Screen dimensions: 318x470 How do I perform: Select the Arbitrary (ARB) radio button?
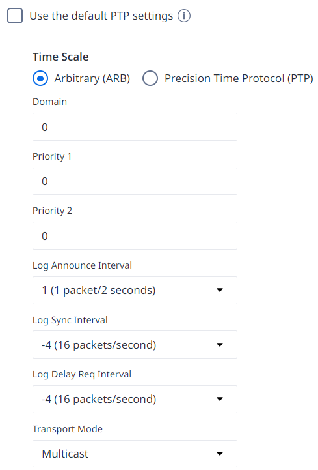(x=40, y=78)
